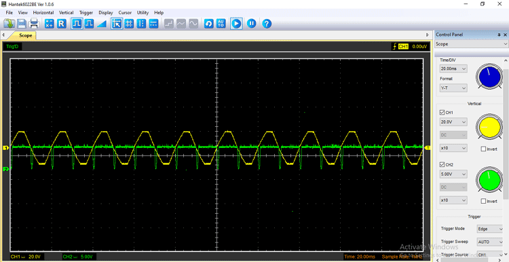Pin the Control Panel with the pushpin icon
509x262 pixels.
(499, 35)
